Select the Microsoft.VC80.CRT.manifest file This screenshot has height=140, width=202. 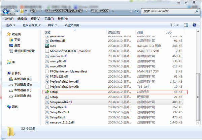[x=70, y=51]
